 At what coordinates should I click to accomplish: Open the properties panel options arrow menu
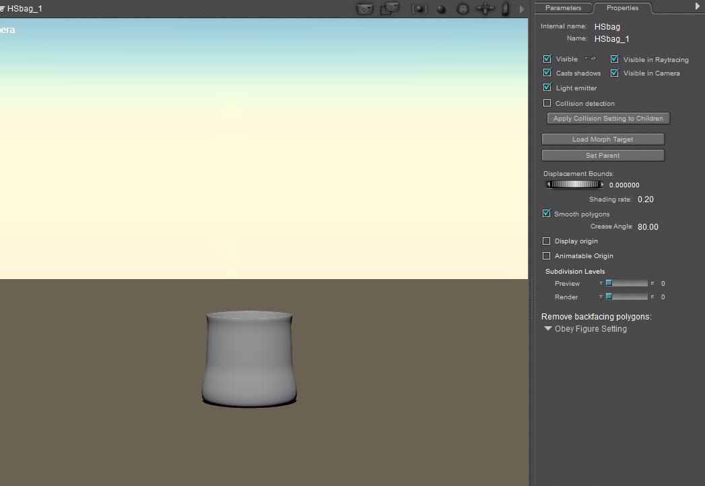pyautogui.click(x=697, y=6)
